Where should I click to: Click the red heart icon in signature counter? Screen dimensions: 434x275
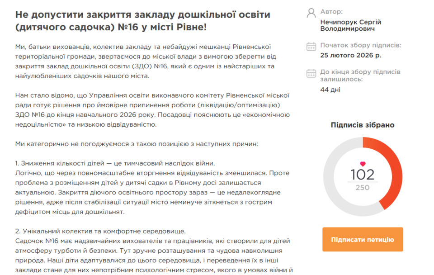tap(363, 164)
